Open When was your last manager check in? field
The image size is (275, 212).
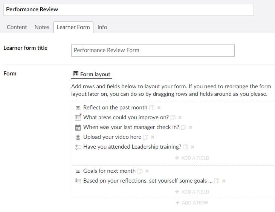(131, 127)
